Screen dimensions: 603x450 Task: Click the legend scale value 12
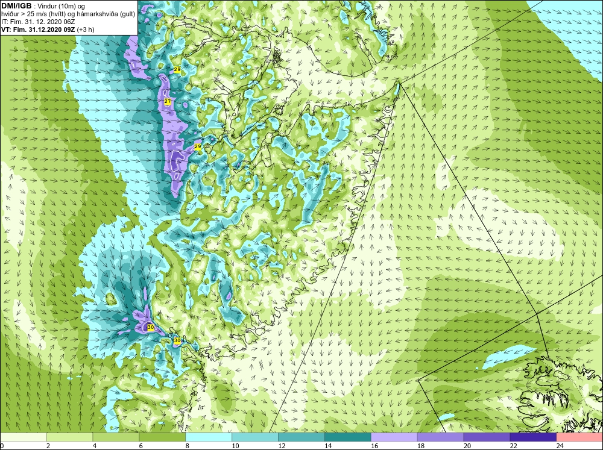pos(282,446)
